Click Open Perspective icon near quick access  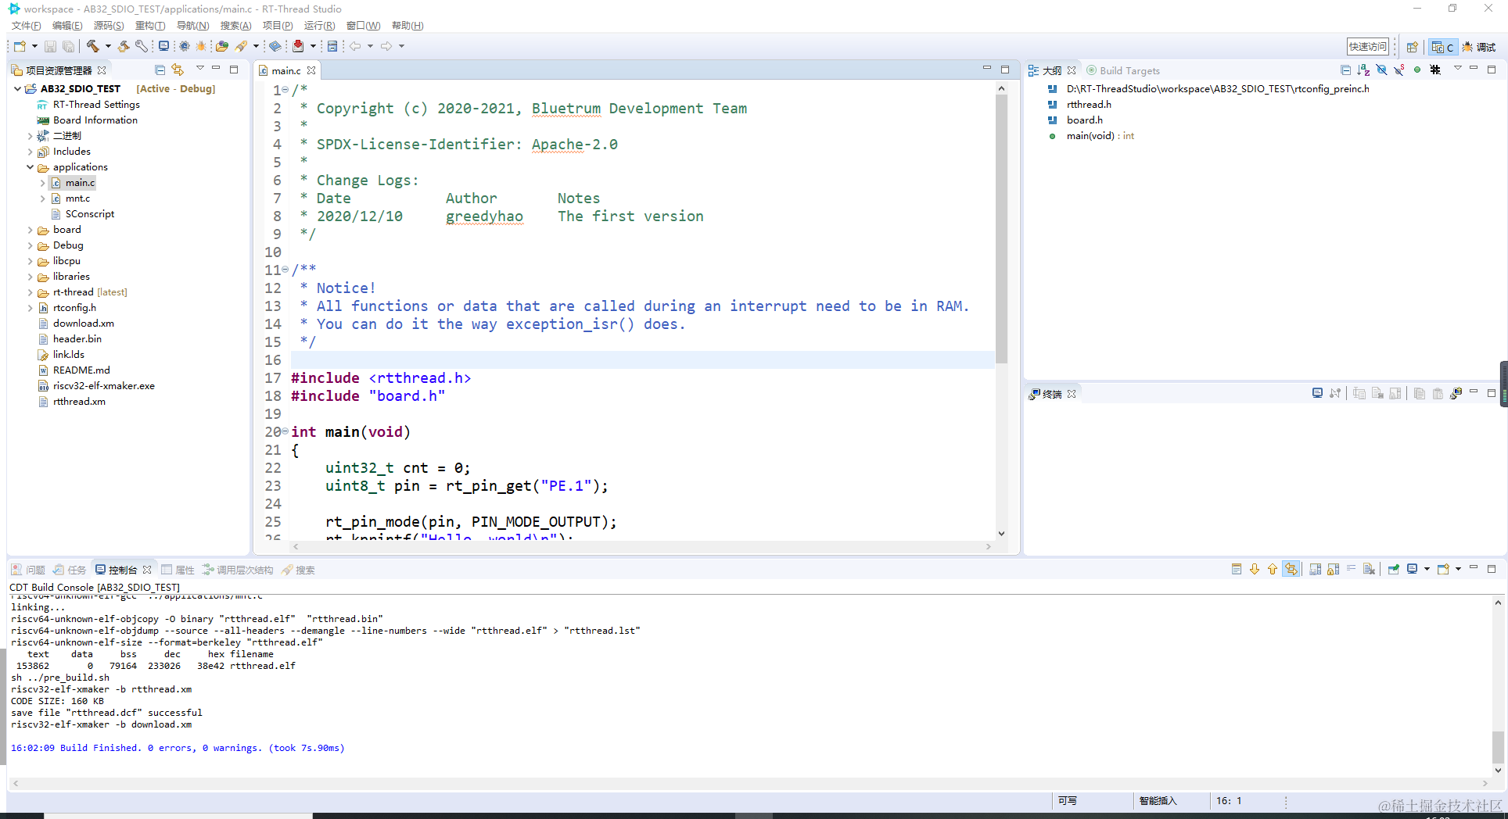[x=1413, y=47]
